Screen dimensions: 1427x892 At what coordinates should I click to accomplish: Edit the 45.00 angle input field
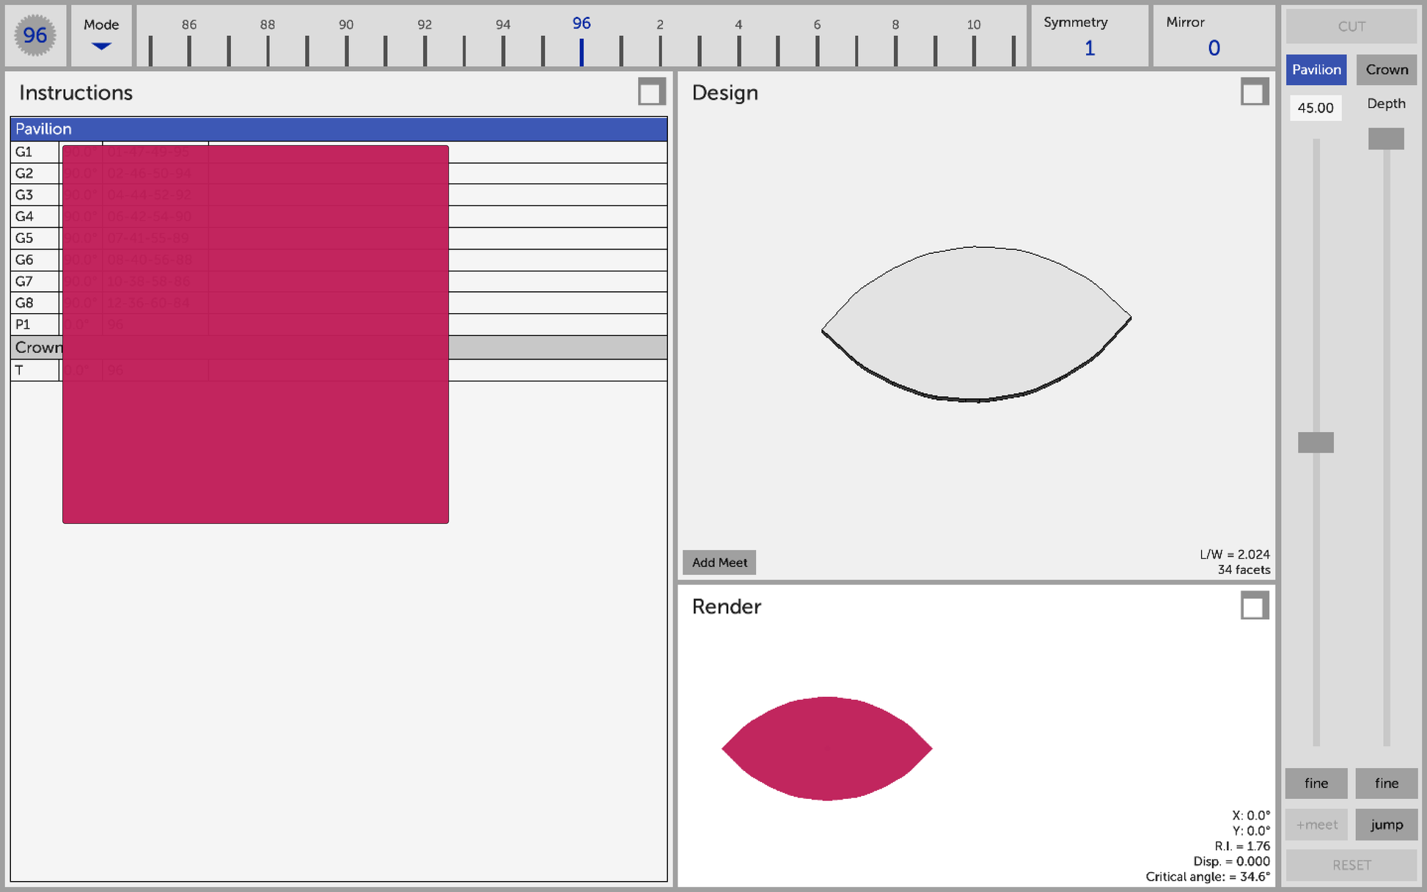1316,108
